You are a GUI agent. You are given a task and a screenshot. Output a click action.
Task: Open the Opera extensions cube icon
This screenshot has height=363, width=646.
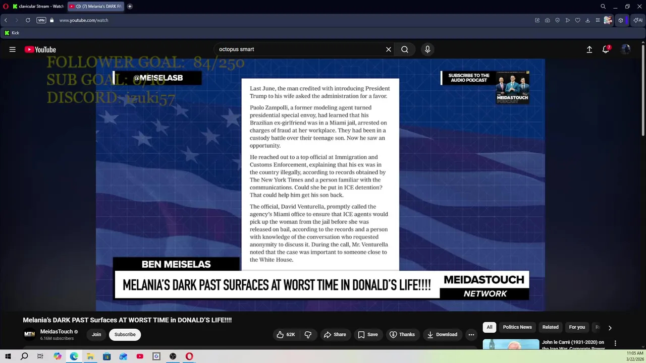(x=621, y=20)
